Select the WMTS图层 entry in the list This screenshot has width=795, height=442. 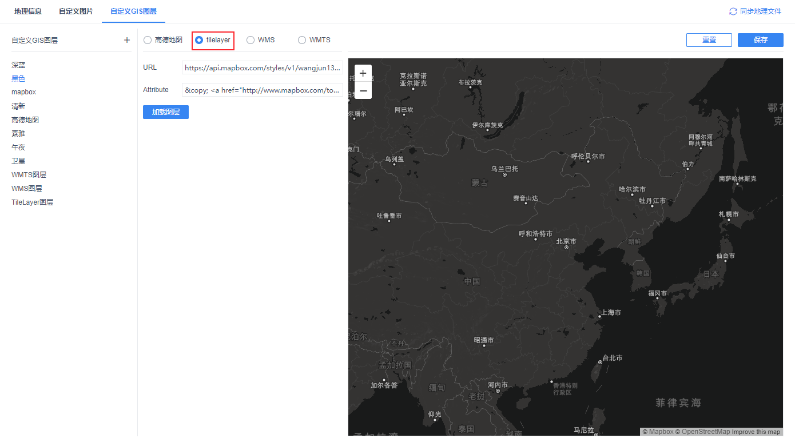pos(29,175)
